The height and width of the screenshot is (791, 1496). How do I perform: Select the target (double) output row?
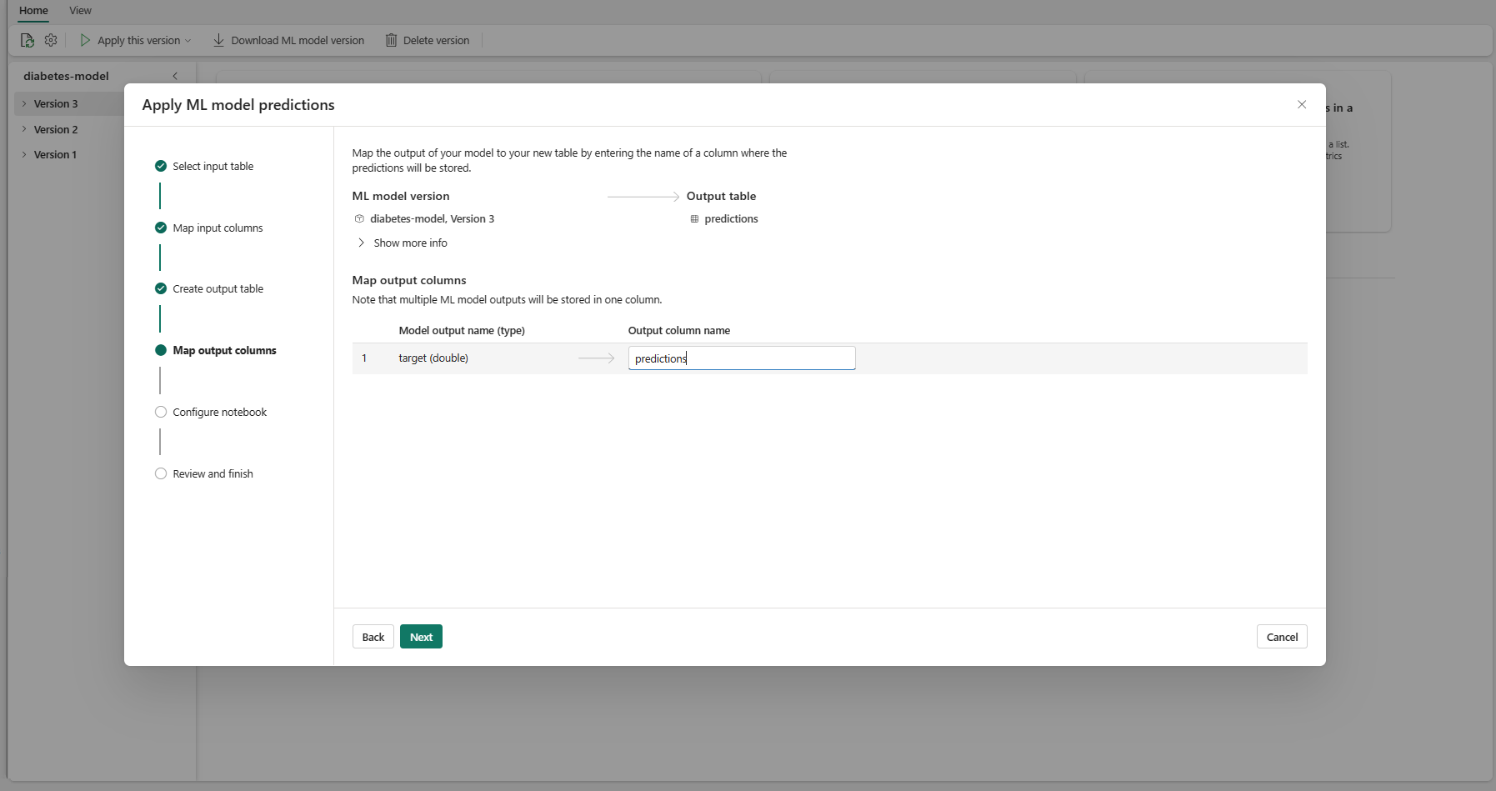point(829,358)
